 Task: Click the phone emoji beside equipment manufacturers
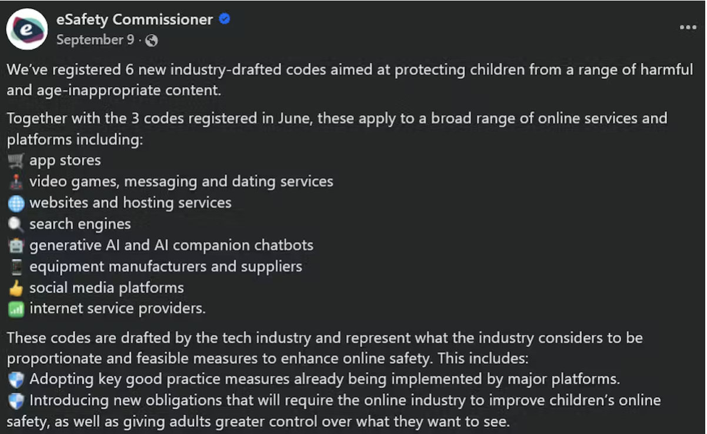tap(16, 266)
